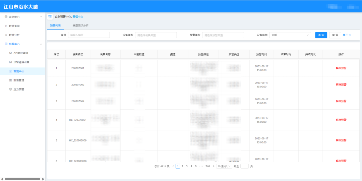The height and width of the screenshot is (181, 362).
Task: Click 解除预警 for device 220307002
Action: (x=341, y=85)
